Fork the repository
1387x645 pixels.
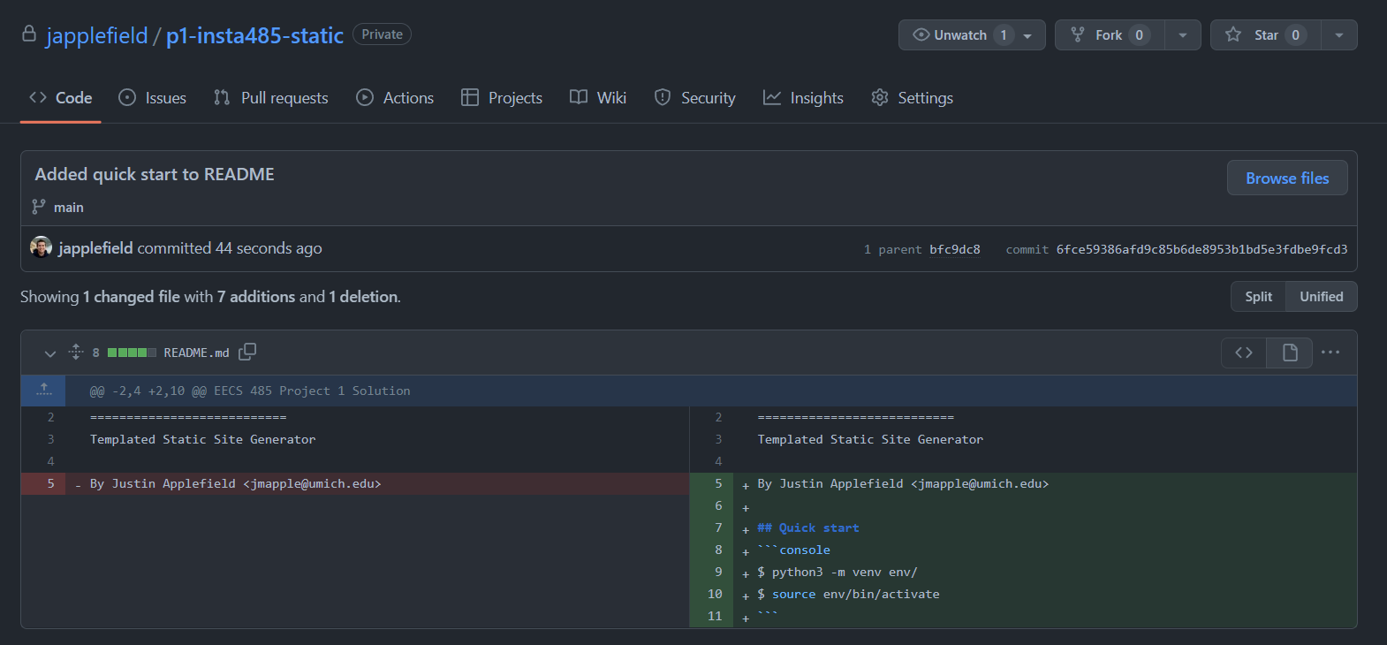pyautogui.click(x=1110, y=35)
